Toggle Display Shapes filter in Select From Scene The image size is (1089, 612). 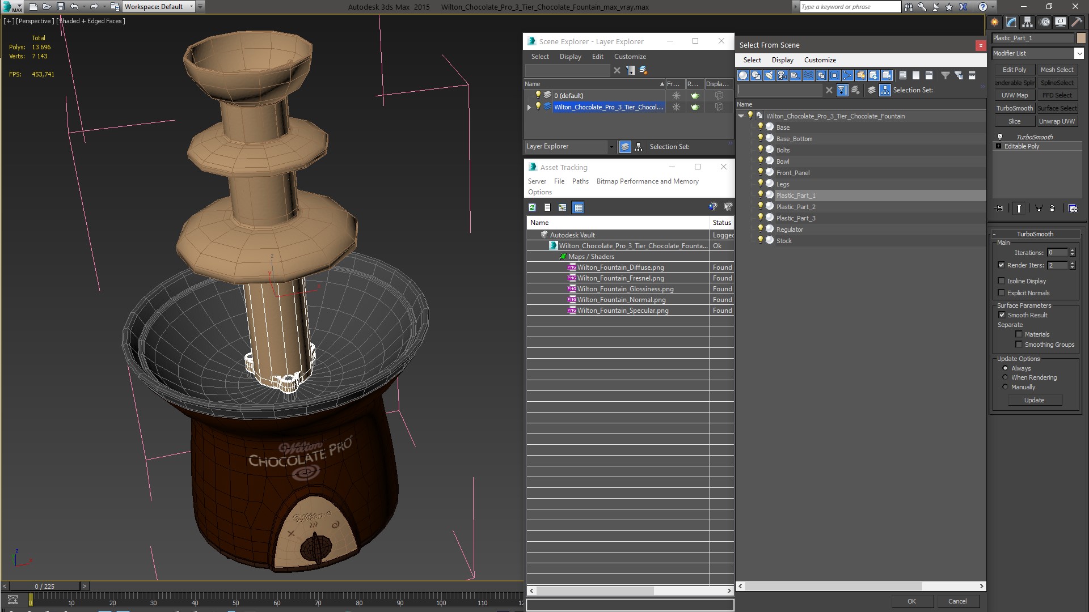tap(756, 75)
